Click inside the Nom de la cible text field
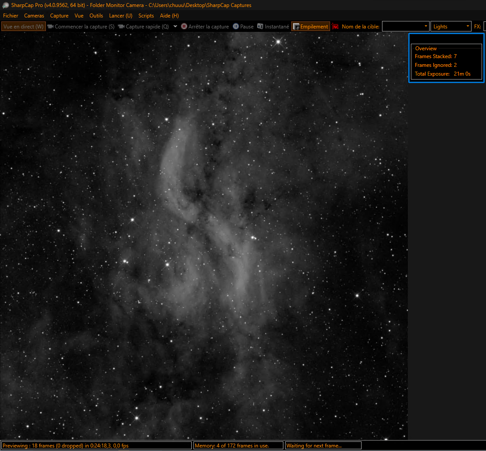Screen dimensions: 486x451 tap(403, 27)
